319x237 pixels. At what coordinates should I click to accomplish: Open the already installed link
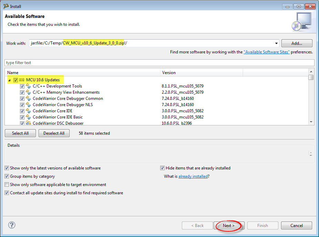pyautogui.click(x=193, y=176)
